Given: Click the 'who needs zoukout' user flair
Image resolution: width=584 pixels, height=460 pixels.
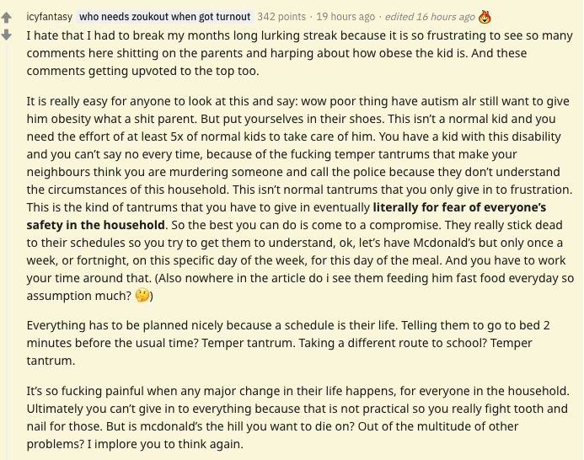Looking at the screenshot, I should click(164, 17).
